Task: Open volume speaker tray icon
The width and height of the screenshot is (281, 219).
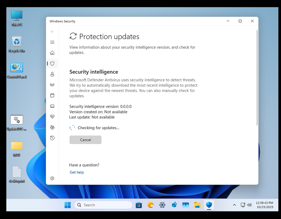Action: [249, 205]
